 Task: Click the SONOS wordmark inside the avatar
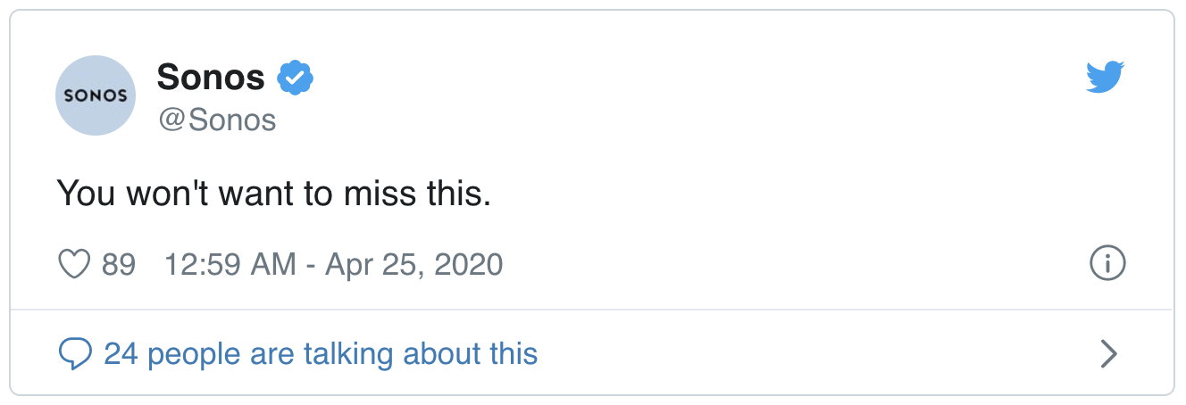[95, 95]
